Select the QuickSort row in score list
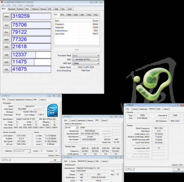 pos(77,34)
